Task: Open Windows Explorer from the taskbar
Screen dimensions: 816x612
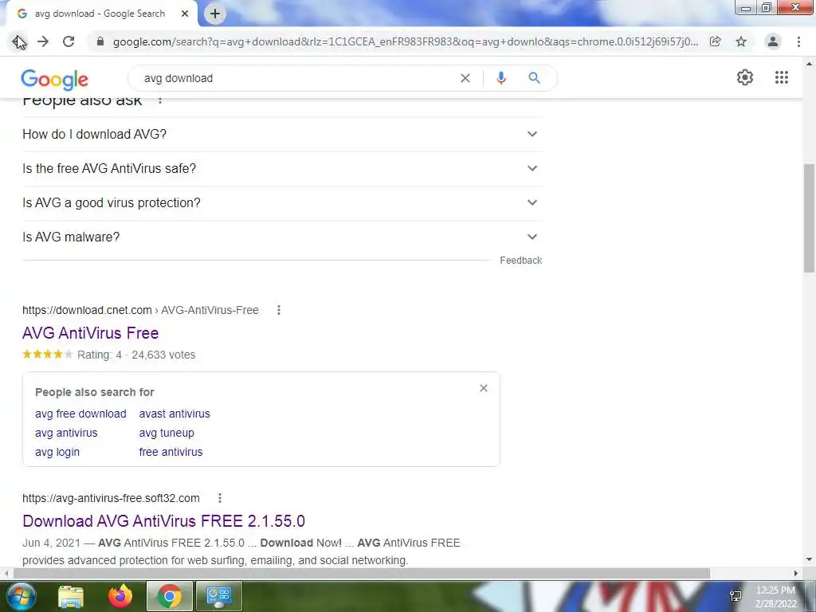Action: click(x=71, y=596)
